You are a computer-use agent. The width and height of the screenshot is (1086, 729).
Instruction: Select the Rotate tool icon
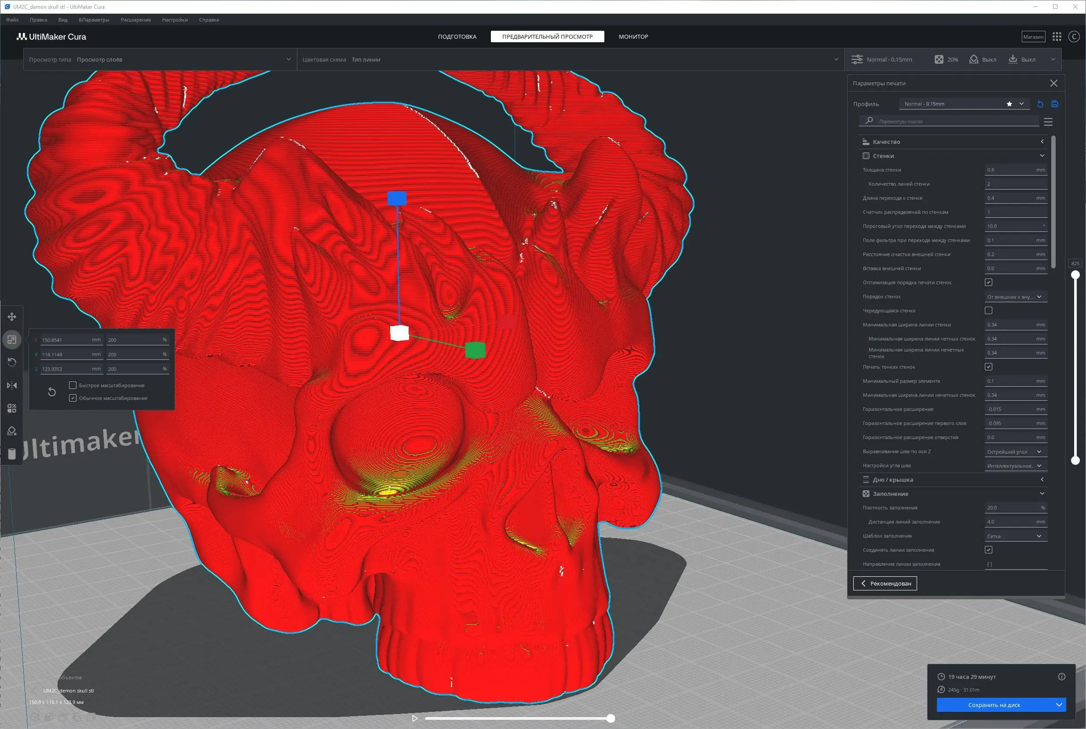12,362
